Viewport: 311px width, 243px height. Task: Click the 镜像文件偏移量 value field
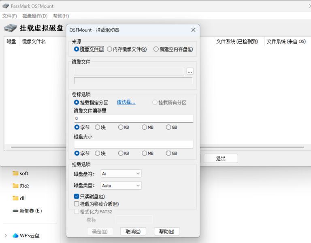[x=134, y=118]
